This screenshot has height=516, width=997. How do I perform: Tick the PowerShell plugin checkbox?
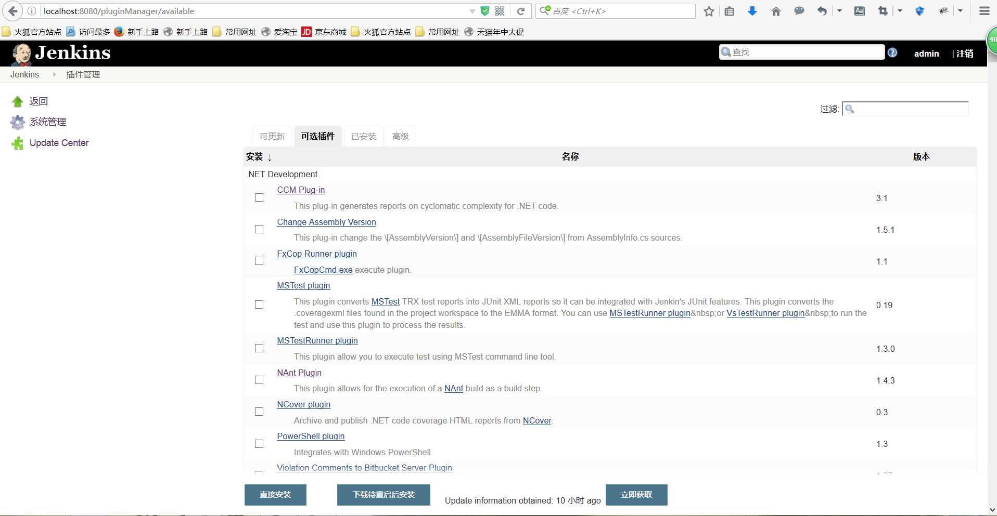[x=259, y=444]
